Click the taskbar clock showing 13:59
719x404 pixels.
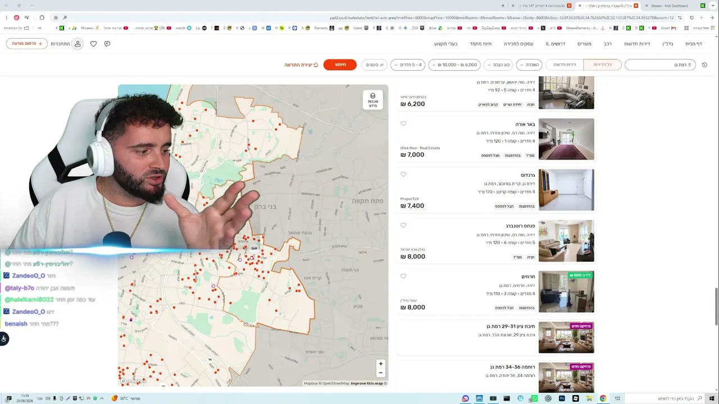click(25, 398)
